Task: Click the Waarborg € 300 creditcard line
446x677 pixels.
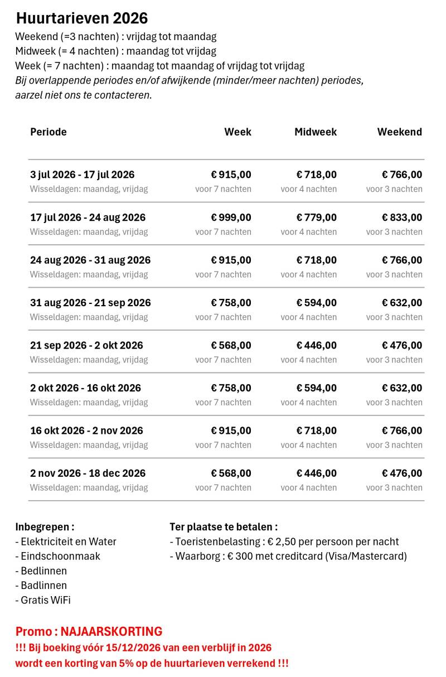Action: (x=288, y=556)
